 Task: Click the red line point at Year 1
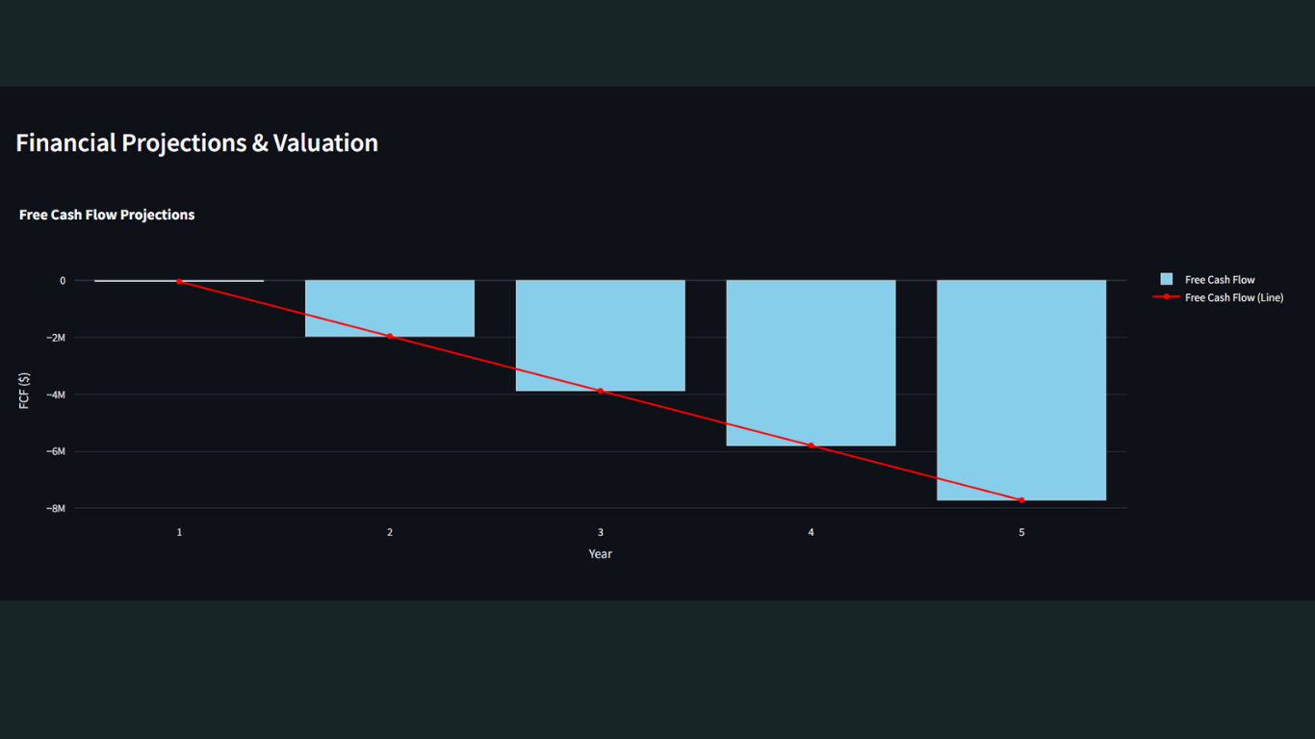(x=179, y=281)
